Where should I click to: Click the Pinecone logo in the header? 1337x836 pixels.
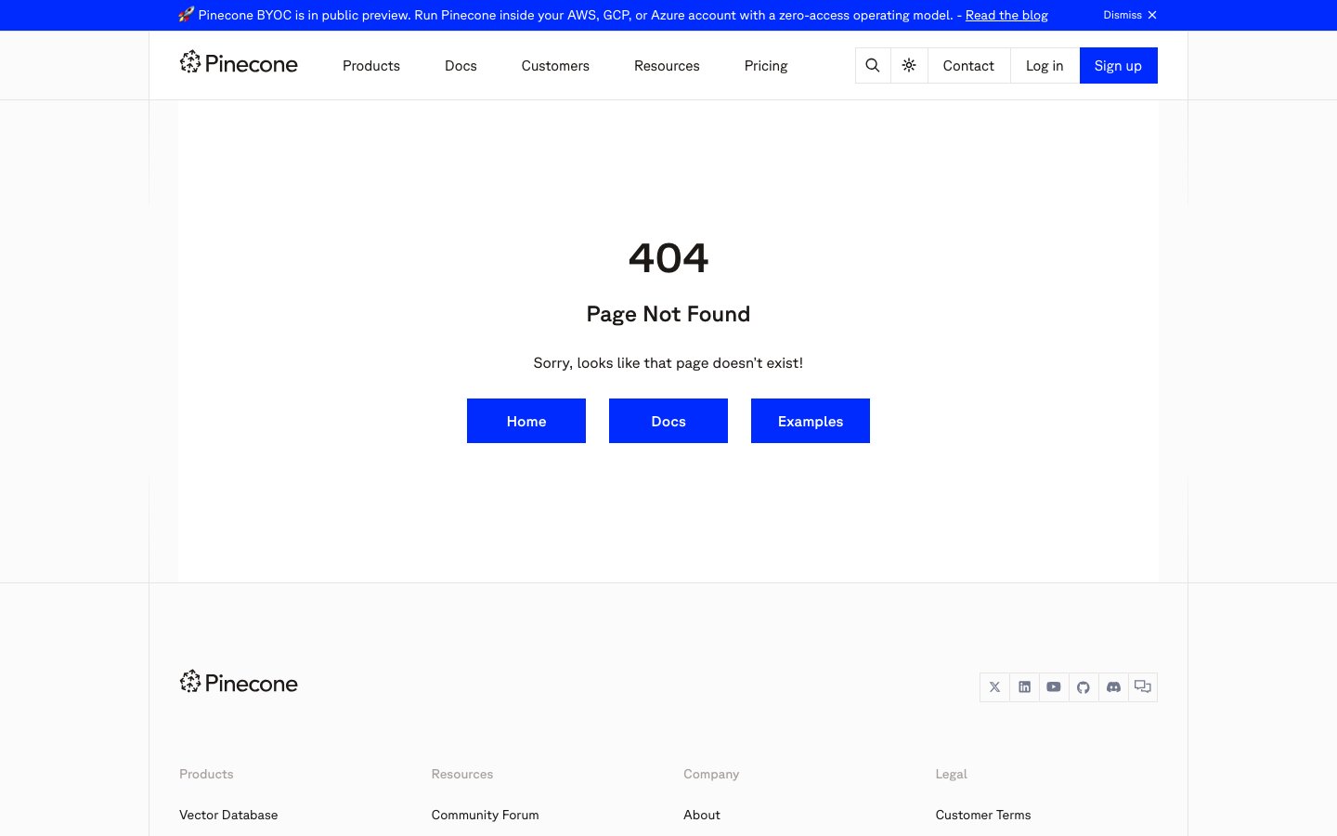pyautogui.click(x=239, y=62)
